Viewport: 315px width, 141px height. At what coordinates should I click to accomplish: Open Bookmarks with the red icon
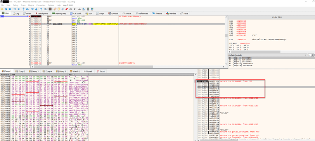[67, 9]
